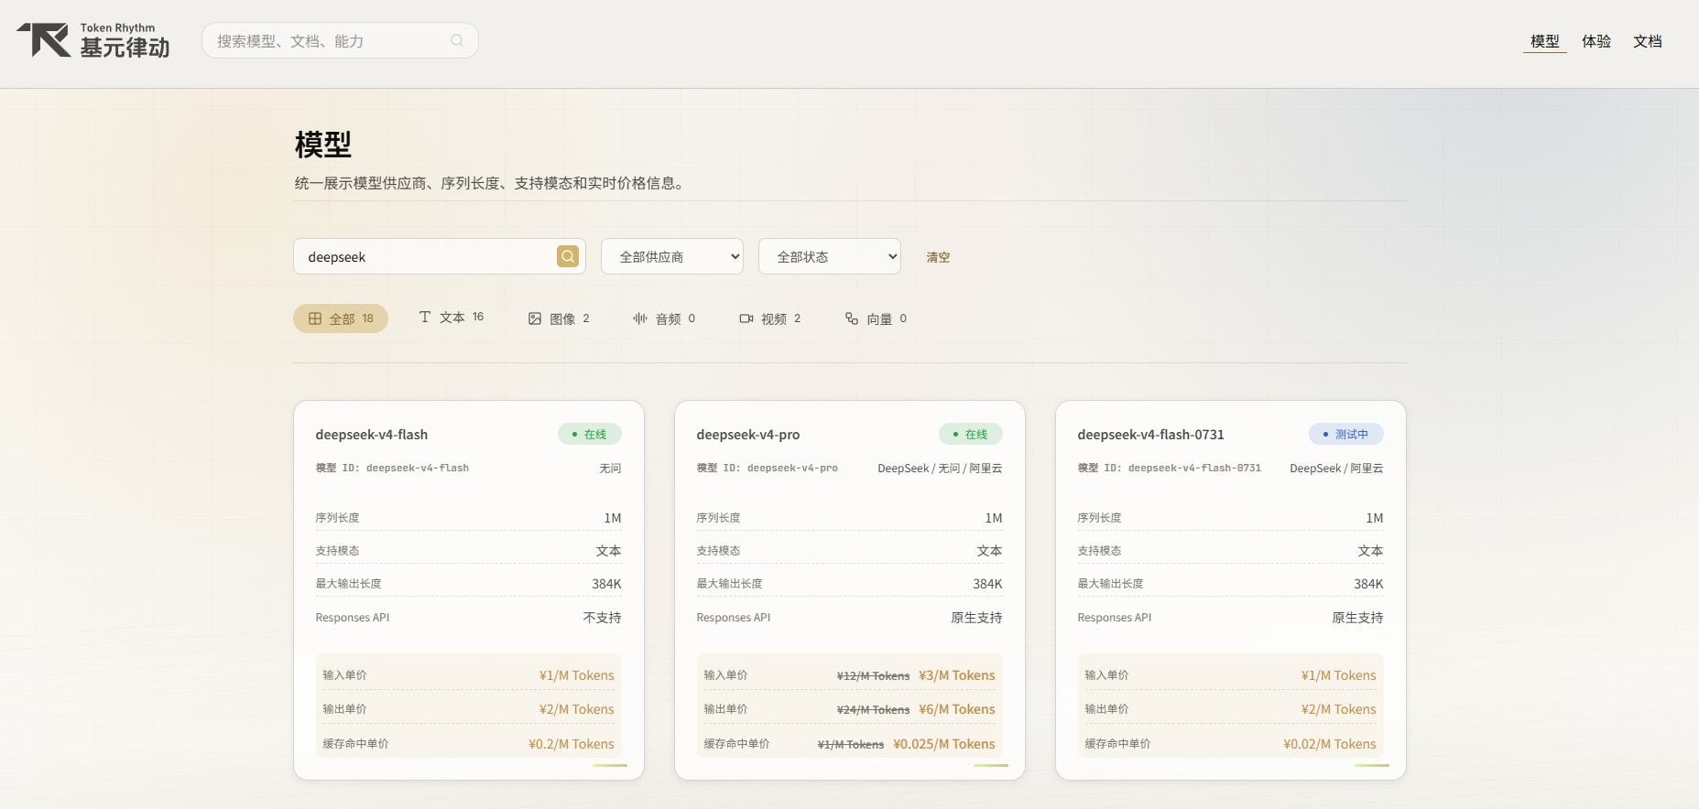Filter models by 文本 16
The image size is (1699, 809).
pyautogui.click(x=452, y=317)
